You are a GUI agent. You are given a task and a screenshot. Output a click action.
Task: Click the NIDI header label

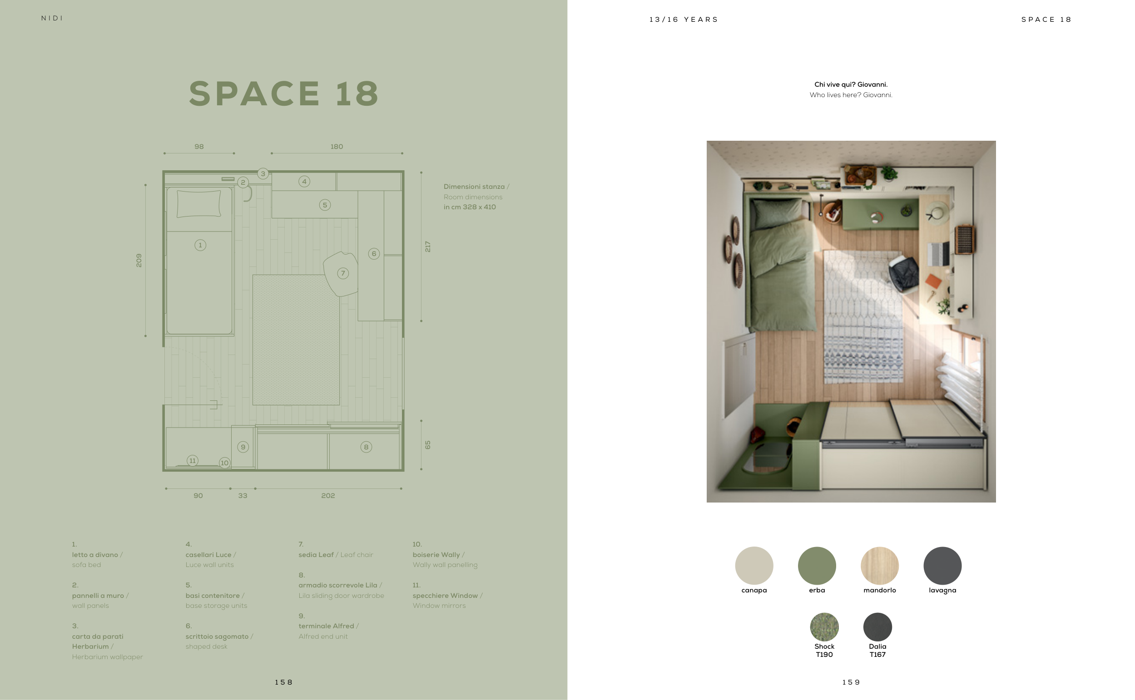[x=52, y=18]
